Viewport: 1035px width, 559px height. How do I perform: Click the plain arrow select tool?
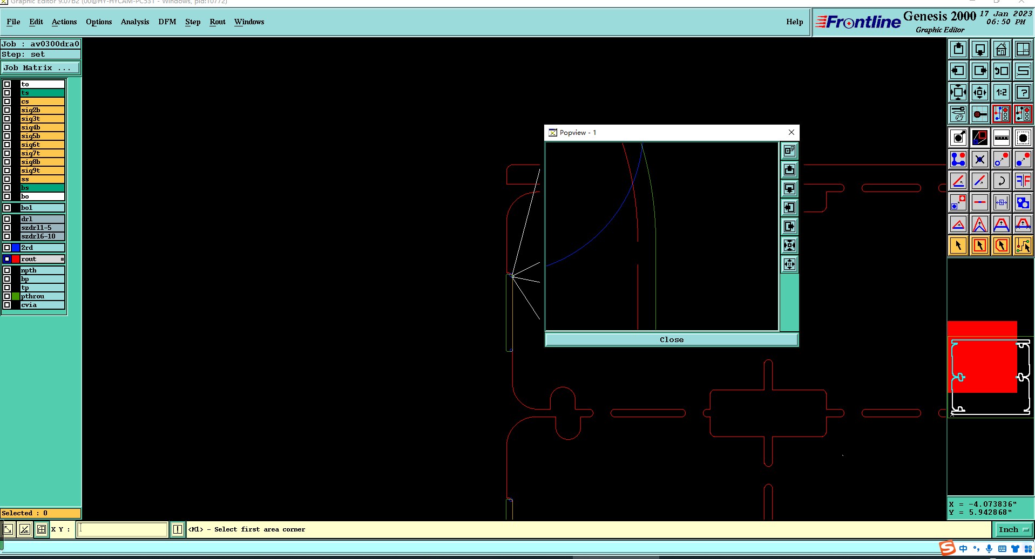click(958, 246)
